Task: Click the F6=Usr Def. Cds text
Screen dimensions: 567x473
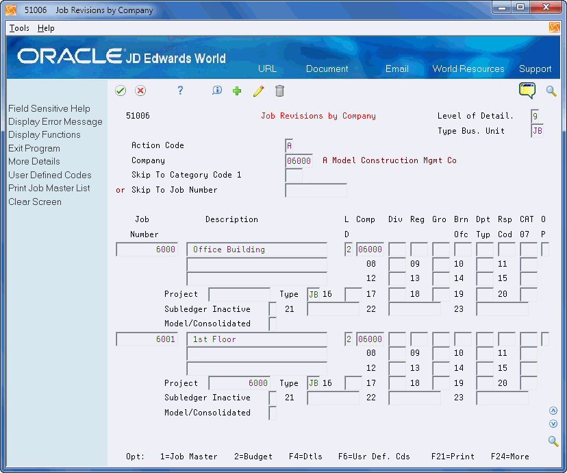Action: pos(374,457)
